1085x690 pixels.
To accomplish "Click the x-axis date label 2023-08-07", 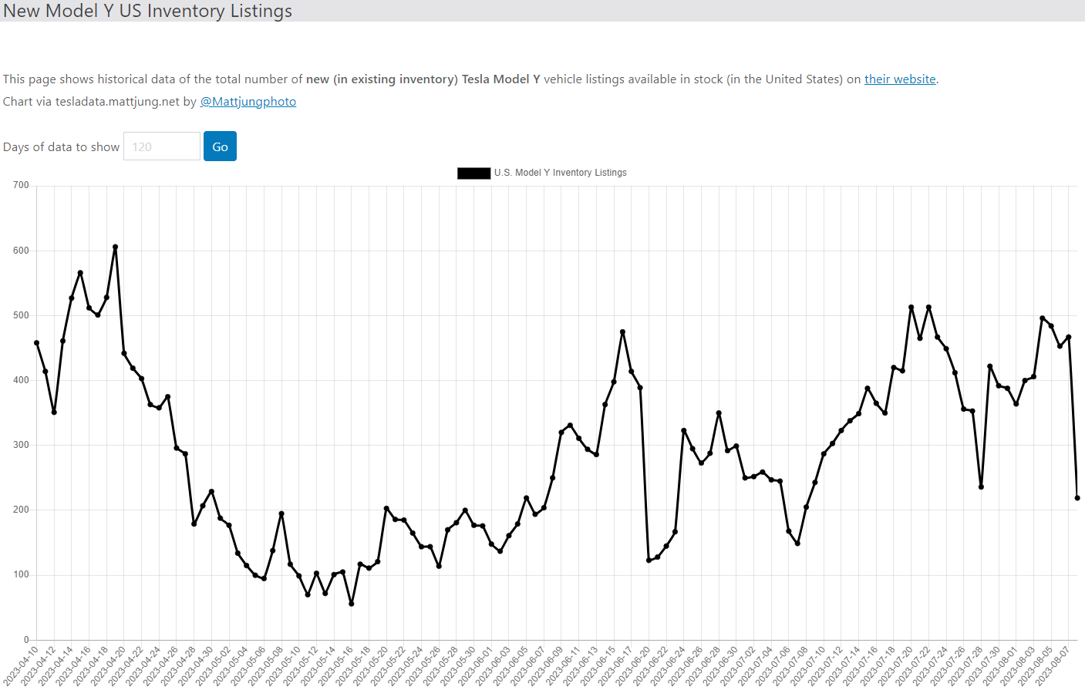I will coord(1051,665).
